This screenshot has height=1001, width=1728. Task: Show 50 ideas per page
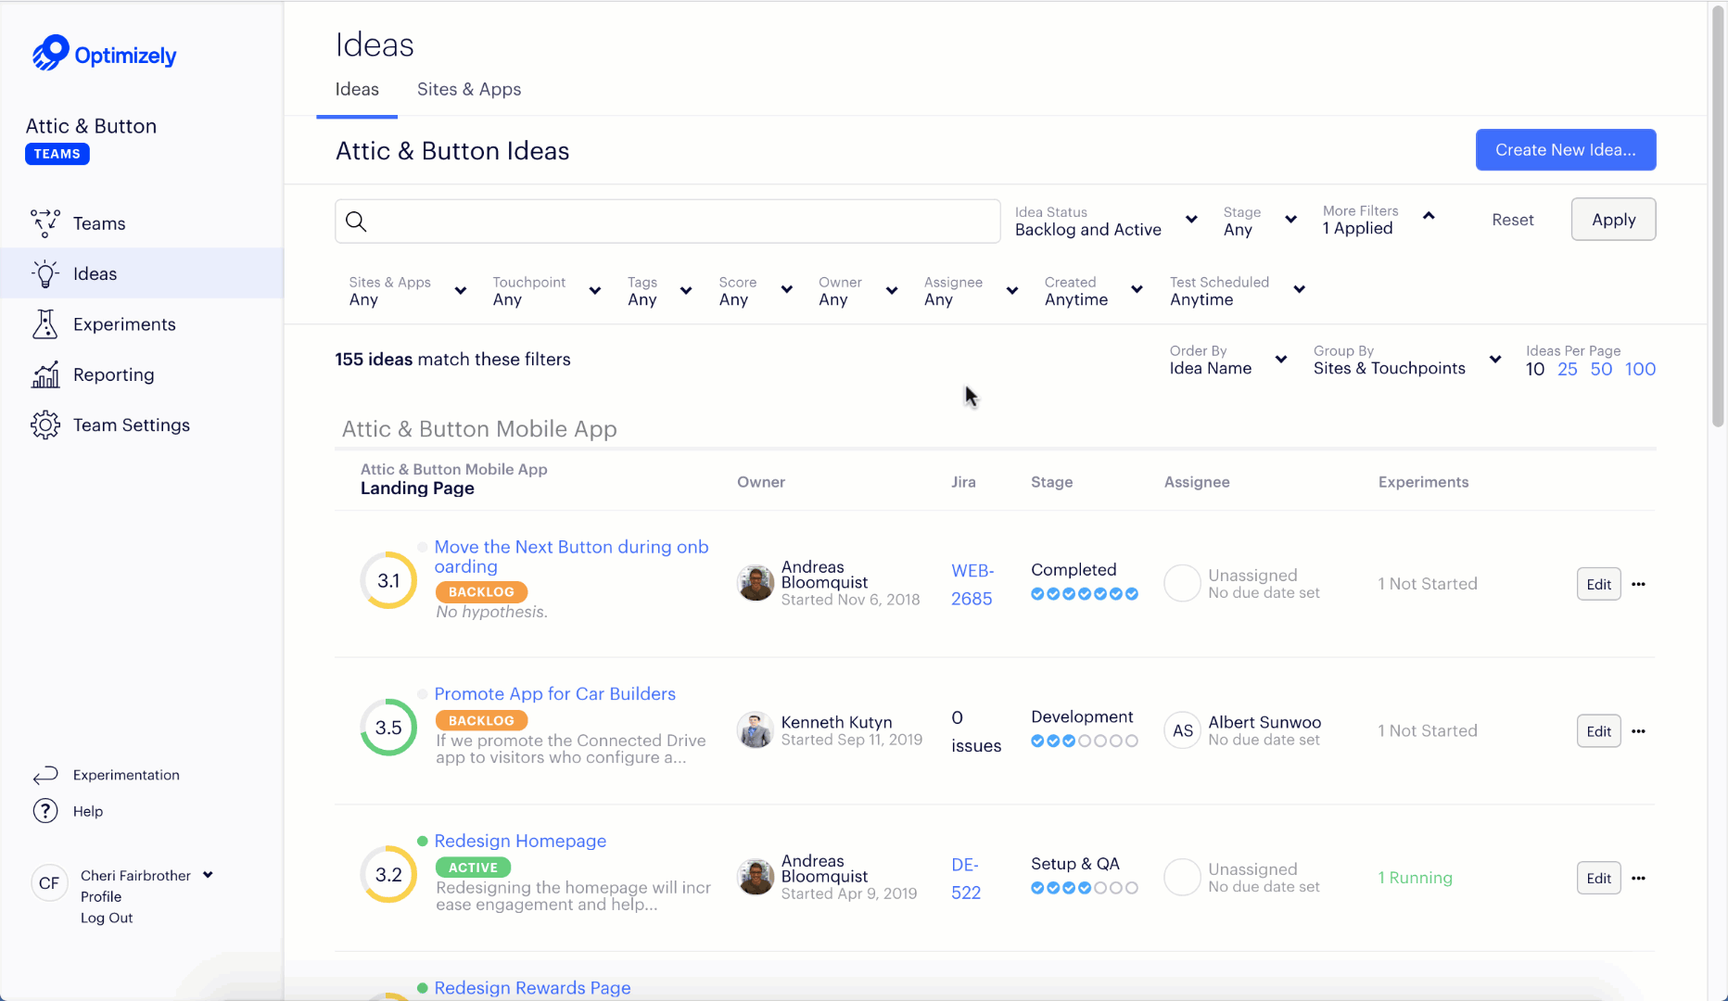[x=1601, y=369]
